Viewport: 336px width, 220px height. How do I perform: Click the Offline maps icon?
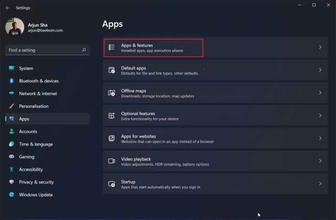point(111,93)
